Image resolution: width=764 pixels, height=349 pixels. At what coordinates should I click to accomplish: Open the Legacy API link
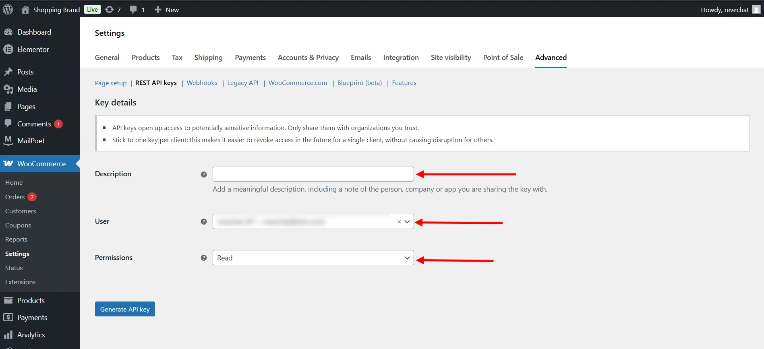243,83
